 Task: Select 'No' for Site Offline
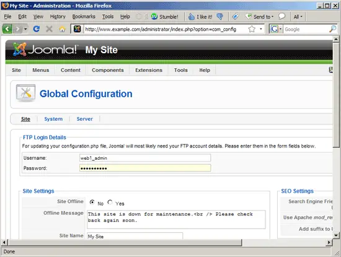(x=92, y=203)
